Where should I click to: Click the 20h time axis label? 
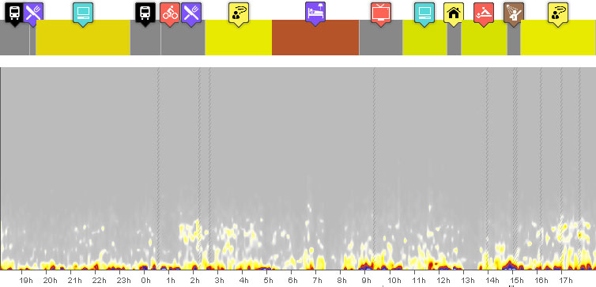pos(50,281)
